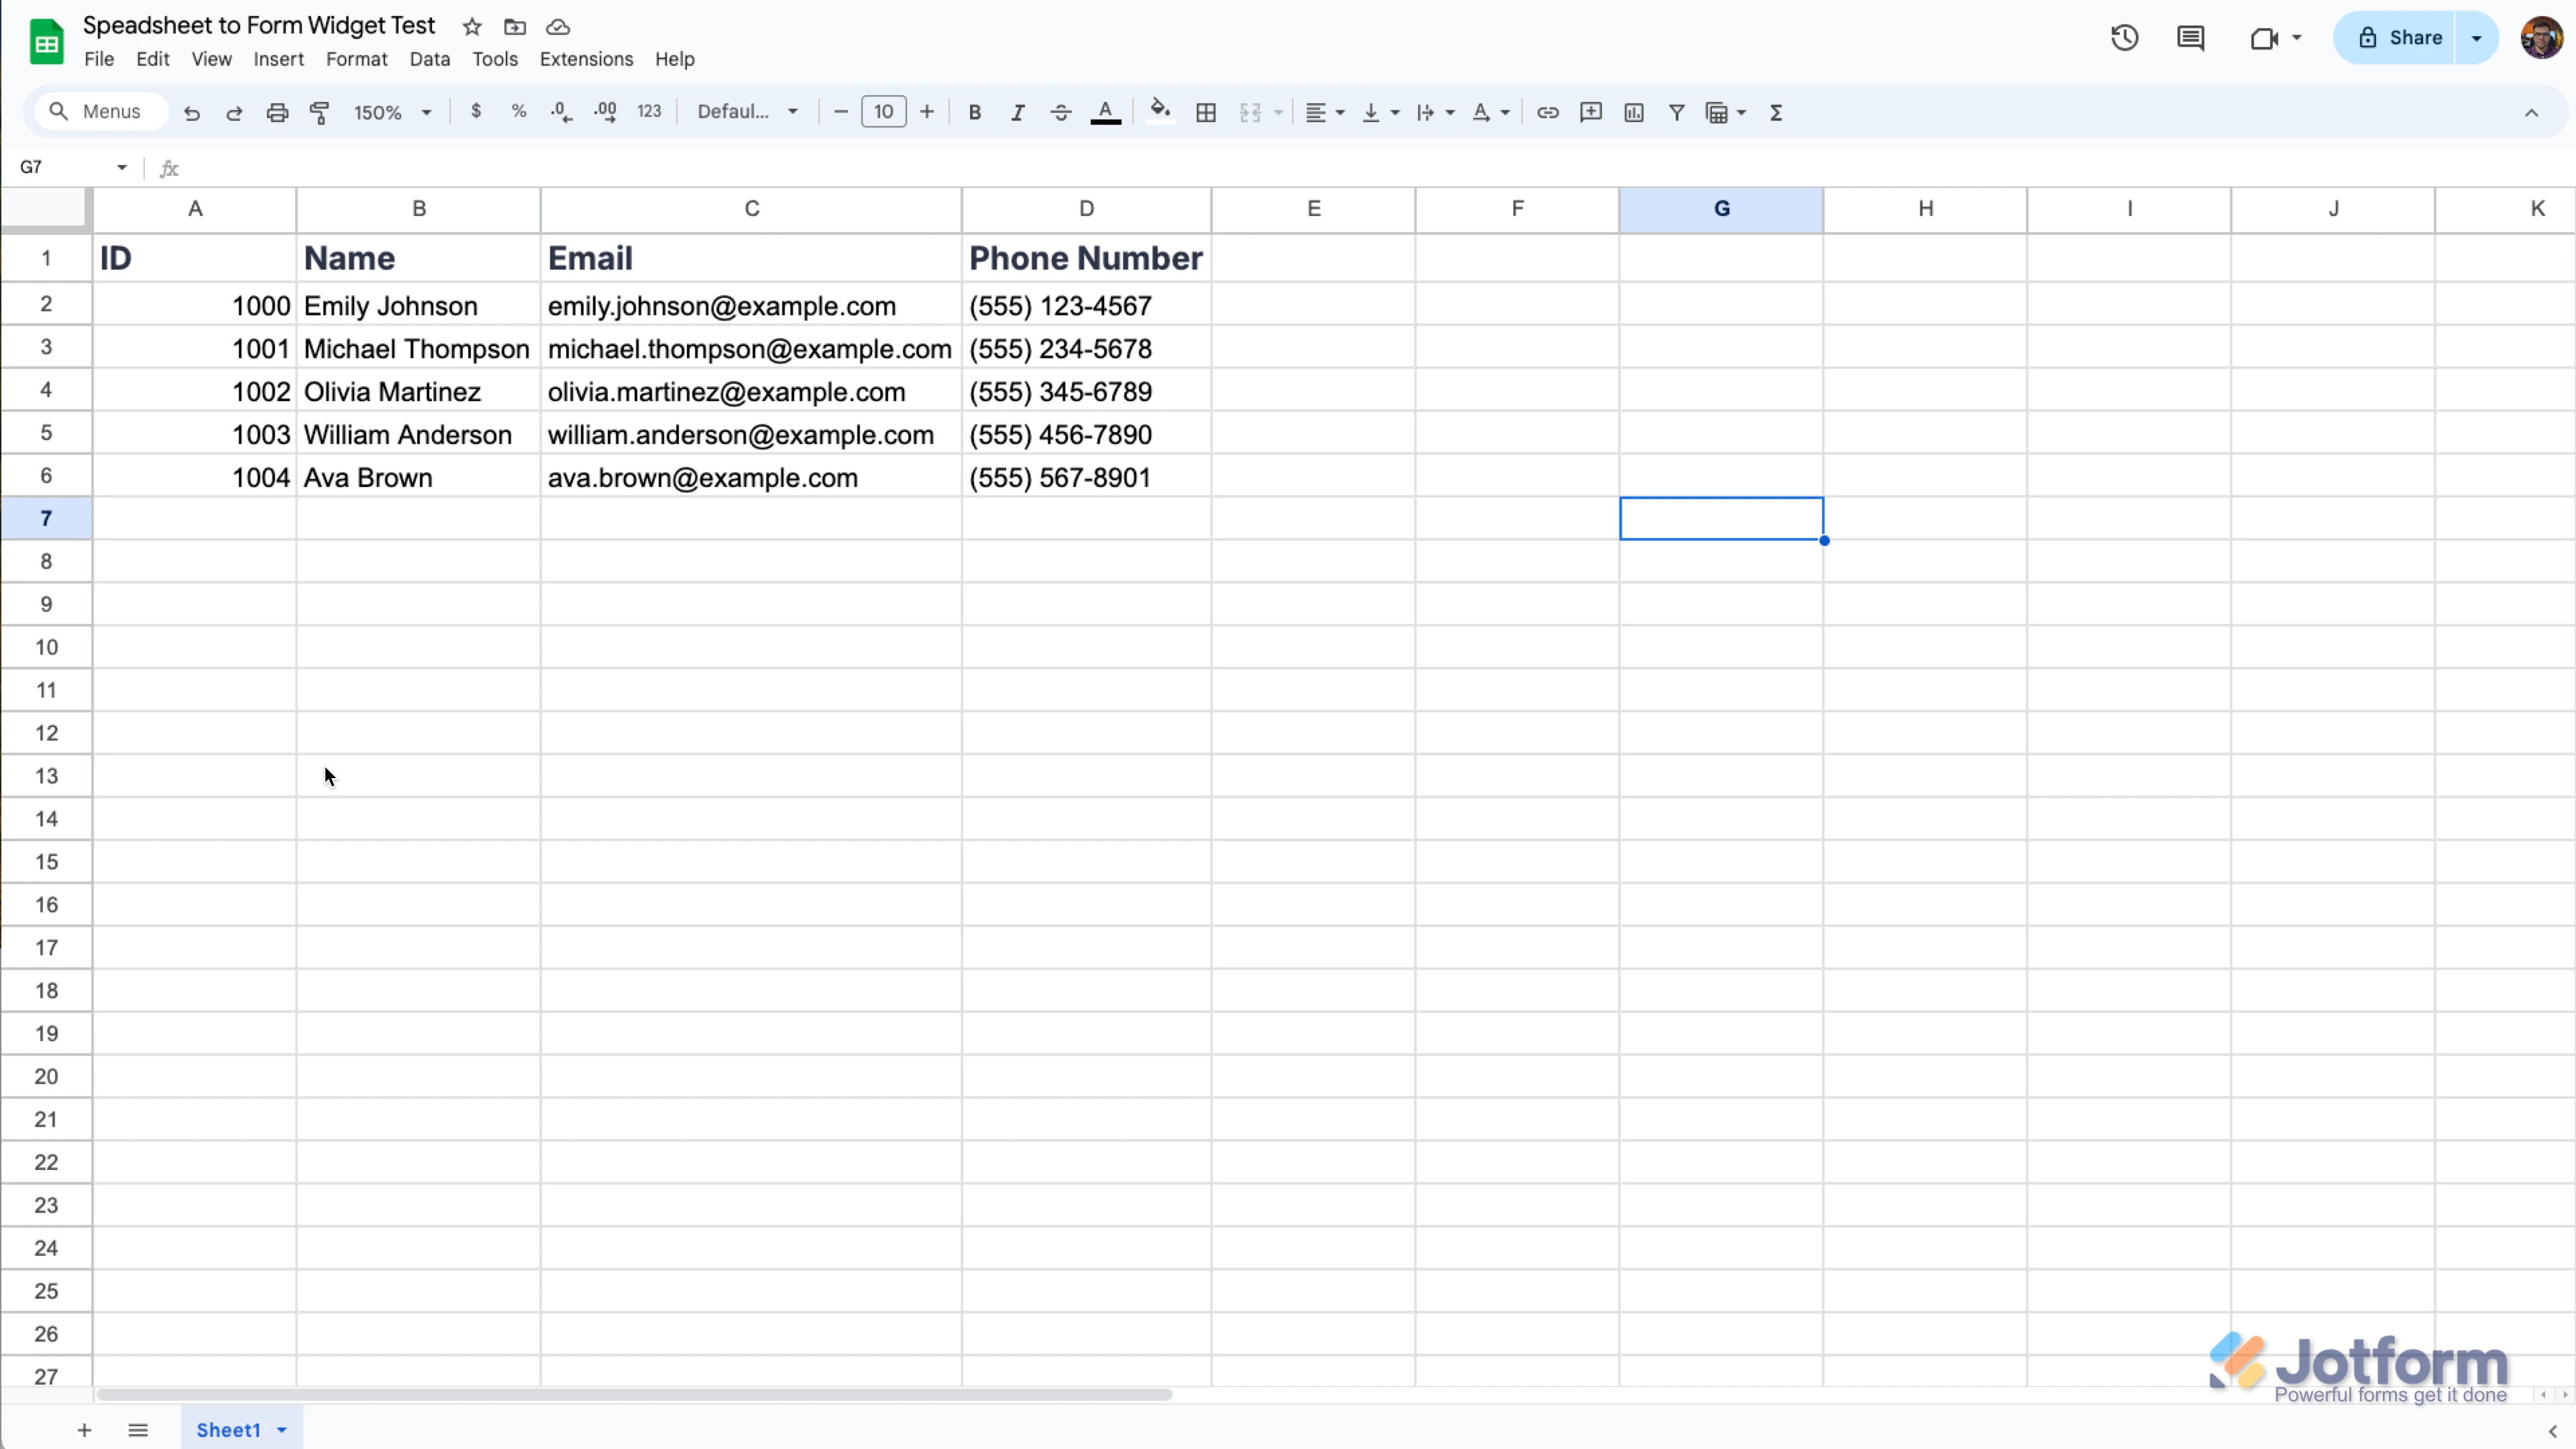Open the Default font dropdown
The width and height of the screenshot is (2576, 1449).
coord(747,112)
